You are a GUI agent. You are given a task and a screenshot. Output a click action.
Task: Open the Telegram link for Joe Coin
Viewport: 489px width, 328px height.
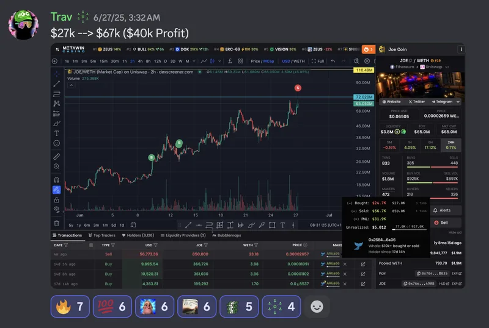[442, 102]
